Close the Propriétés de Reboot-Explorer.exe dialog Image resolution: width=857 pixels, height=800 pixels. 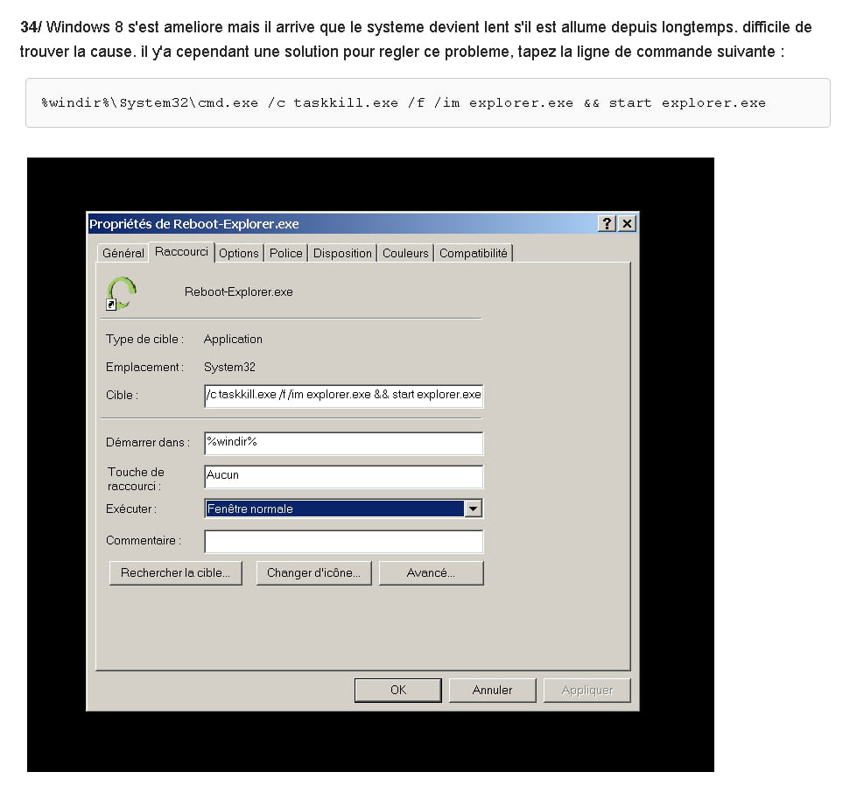pos(627,223)
